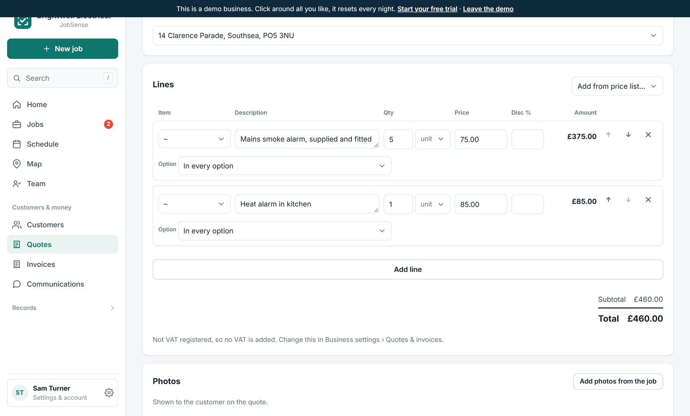Viewport: 690px width, 416px height.
Task: Open the unit dropdown for Heat alarm line
Action: coord(433,204)
